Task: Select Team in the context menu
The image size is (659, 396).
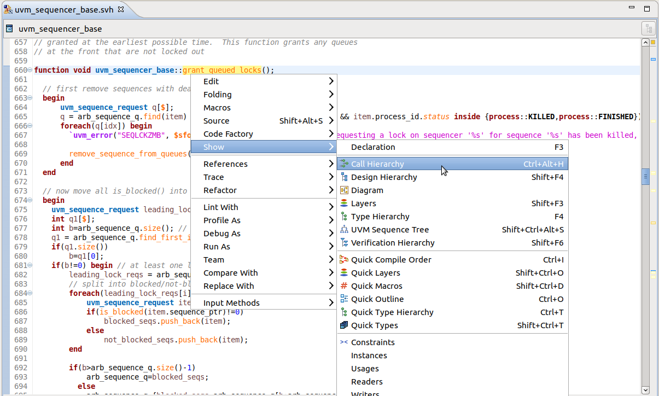Action: (x=213, y=260)
